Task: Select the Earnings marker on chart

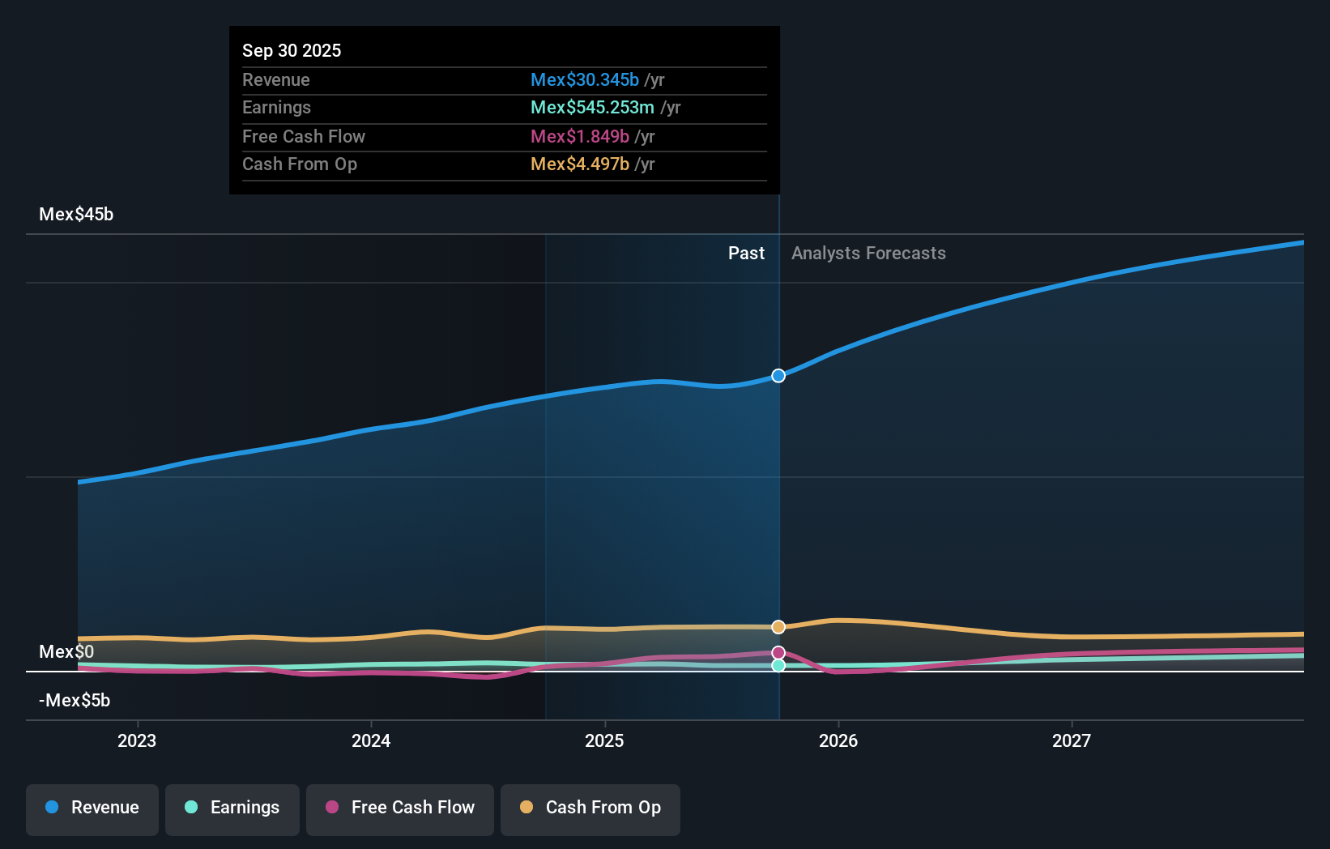Action: [778, 665]
